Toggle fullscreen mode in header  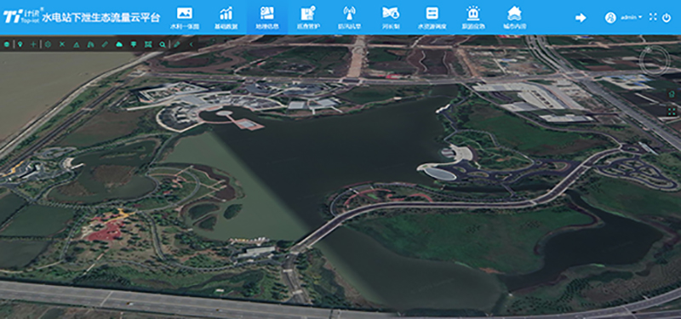[x=653, y=17]
